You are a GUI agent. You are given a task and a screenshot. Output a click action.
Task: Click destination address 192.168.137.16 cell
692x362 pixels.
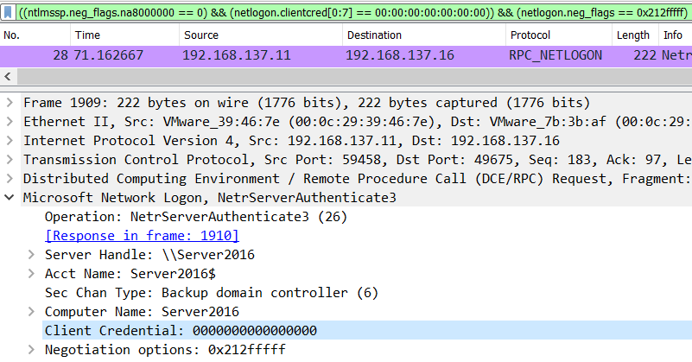[x=400, y=55]
